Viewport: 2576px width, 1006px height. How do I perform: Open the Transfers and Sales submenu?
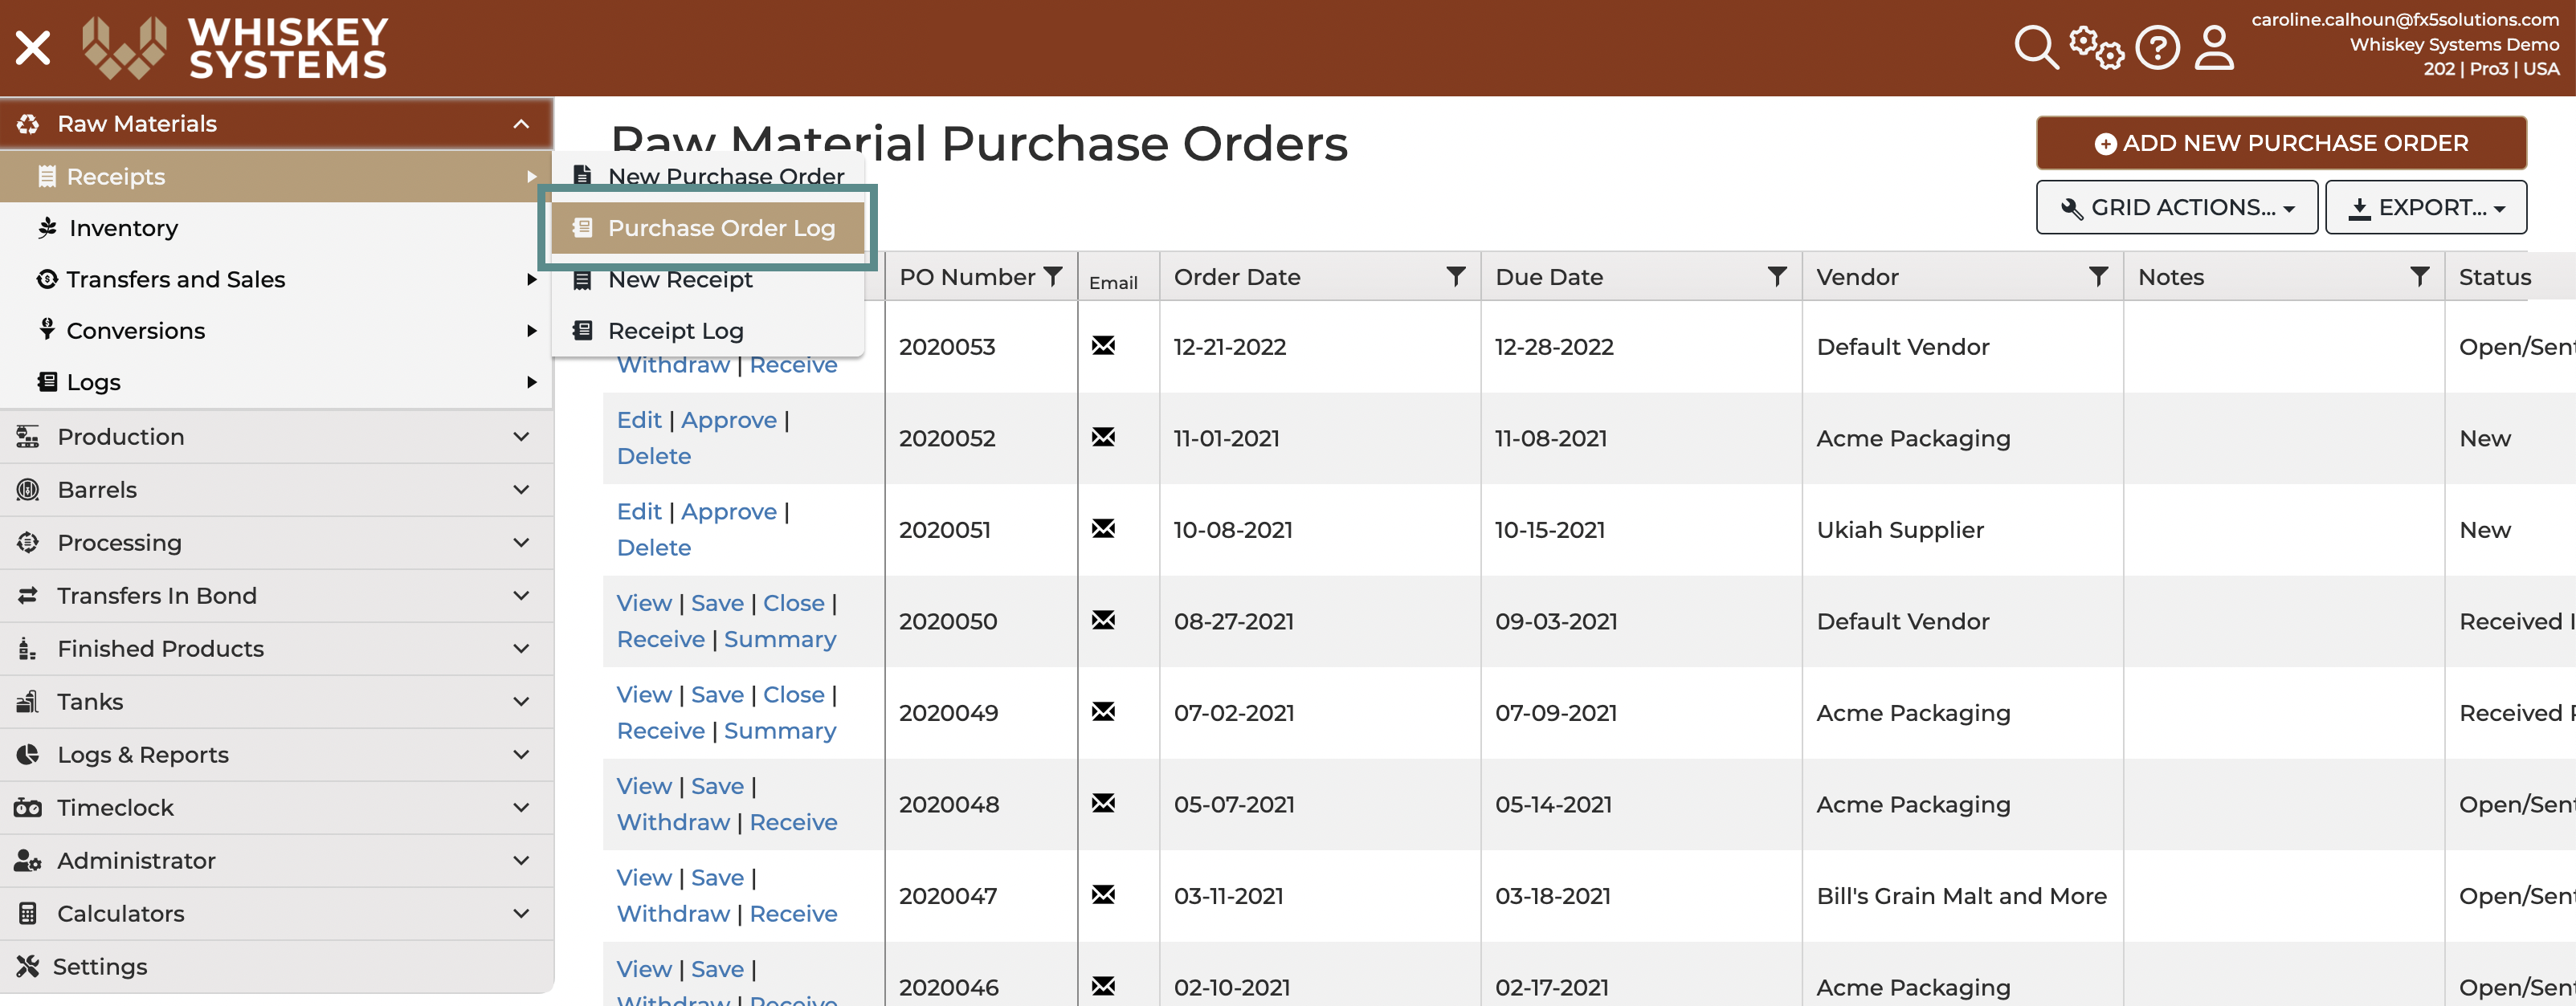276,280
